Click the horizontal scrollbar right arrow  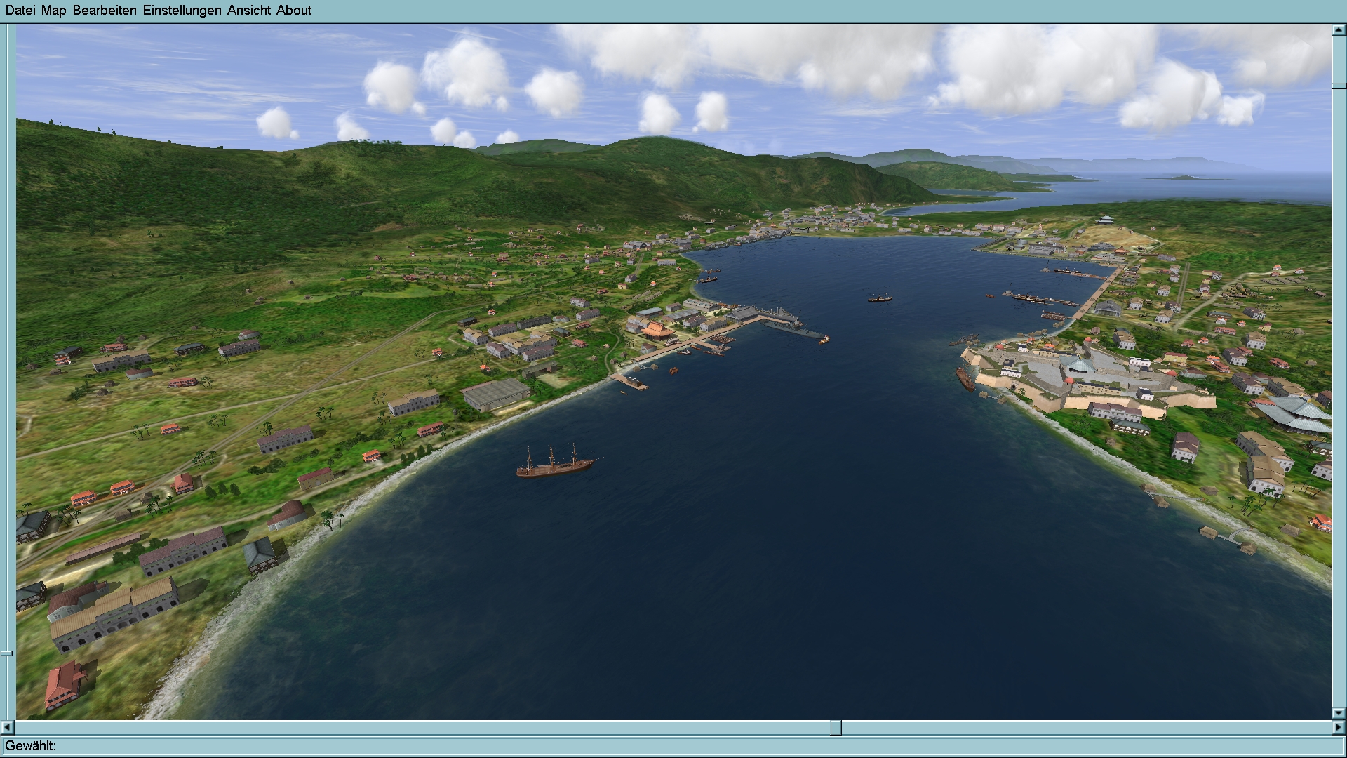(x=1339, y=728)
